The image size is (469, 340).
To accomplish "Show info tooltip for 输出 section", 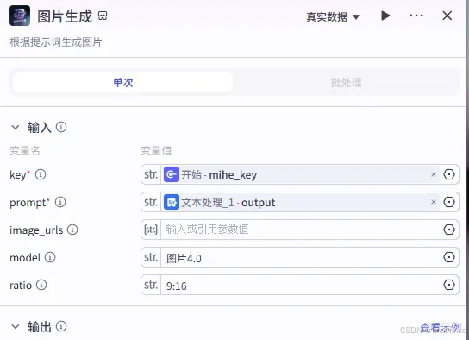I will pos(61,326).
